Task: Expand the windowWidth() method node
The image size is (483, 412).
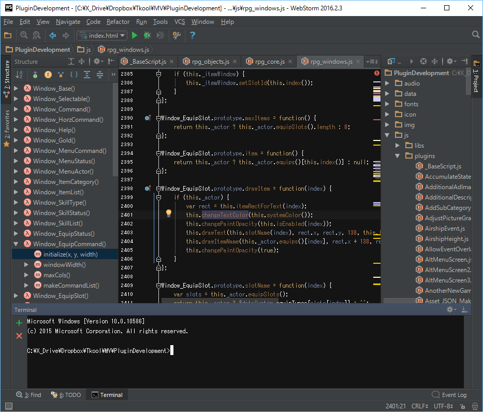Action: coord(26,265)
